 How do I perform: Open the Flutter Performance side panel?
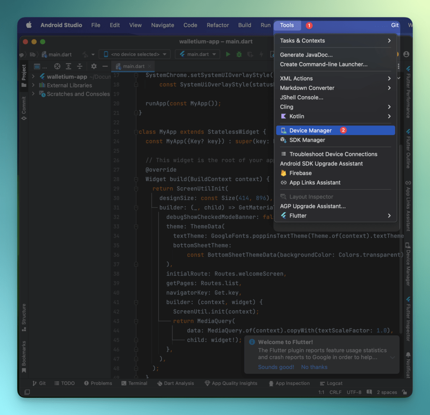pyautogui.click(x=408, y=92)
